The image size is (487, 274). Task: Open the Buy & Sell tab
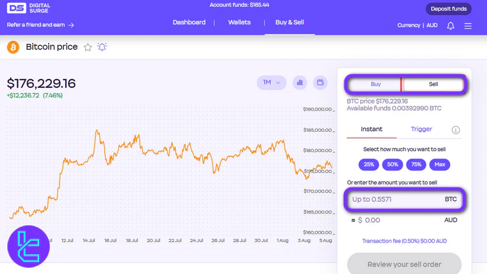pos(289,23)
